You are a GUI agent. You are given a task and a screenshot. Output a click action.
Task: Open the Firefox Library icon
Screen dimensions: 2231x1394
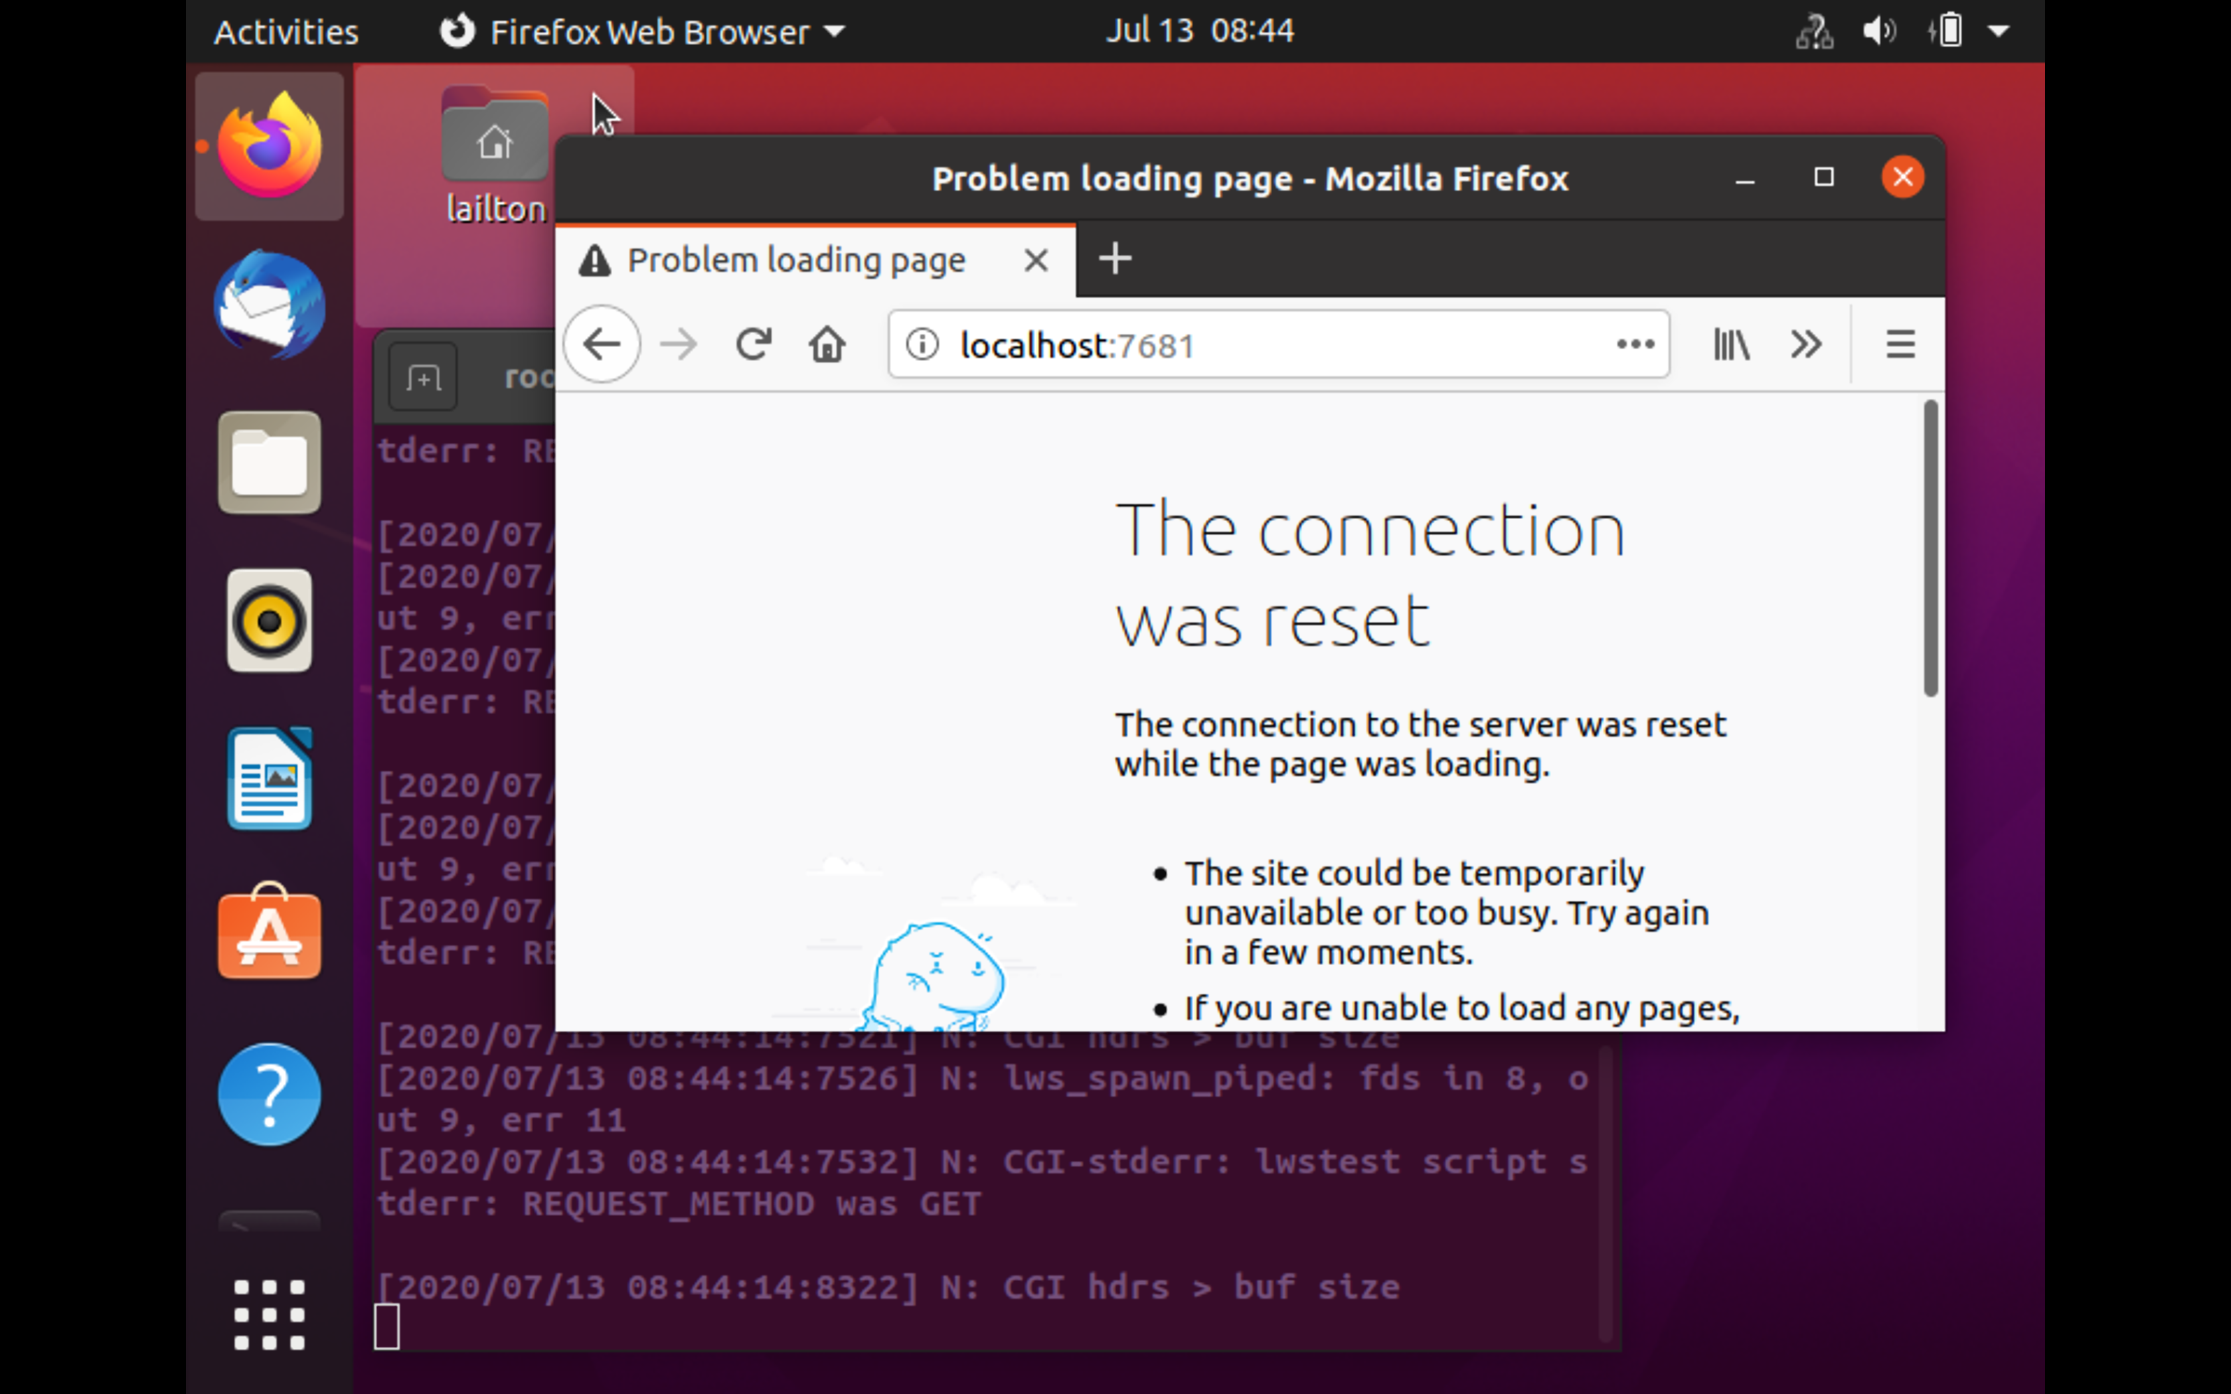[1731, 345]
